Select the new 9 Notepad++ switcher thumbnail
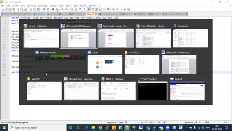 [41, 36]
